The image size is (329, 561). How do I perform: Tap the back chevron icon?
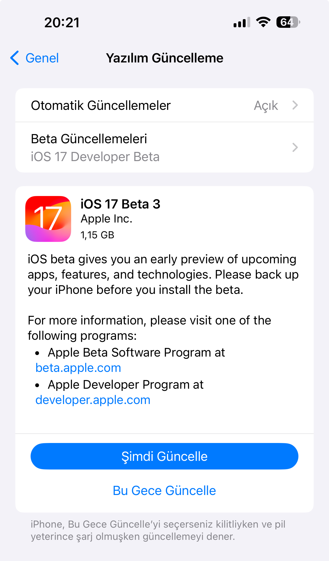15,58
